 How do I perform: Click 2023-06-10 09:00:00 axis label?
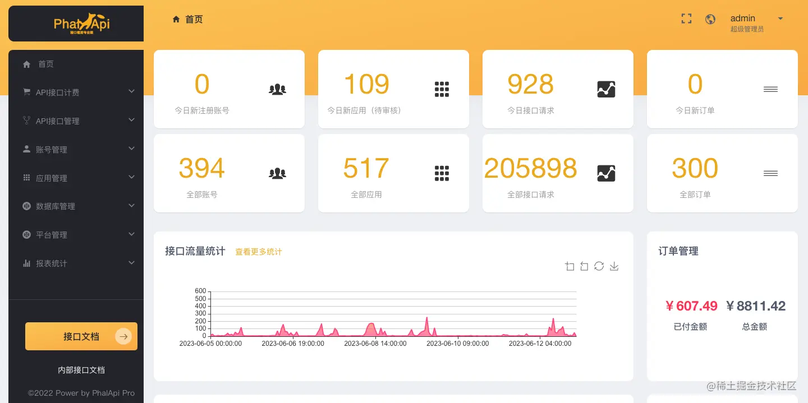(458, 343)
